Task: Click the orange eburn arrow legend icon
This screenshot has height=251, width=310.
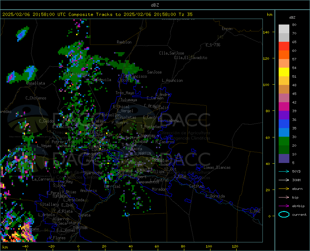Action: [284, 189]
